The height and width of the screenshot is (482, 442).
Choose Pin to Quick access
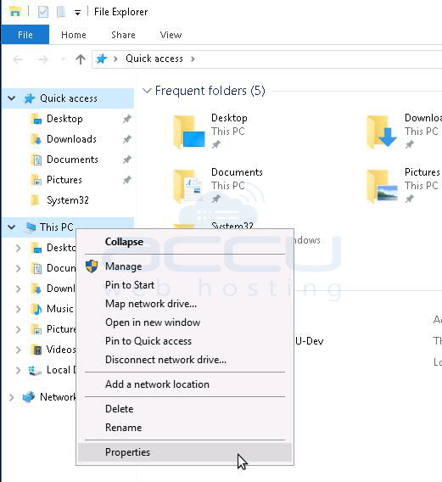pyautogui.click(x=185, y=341)
